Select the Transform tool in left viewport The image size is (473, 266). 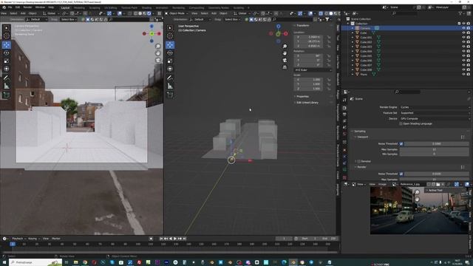pos(7,69)
